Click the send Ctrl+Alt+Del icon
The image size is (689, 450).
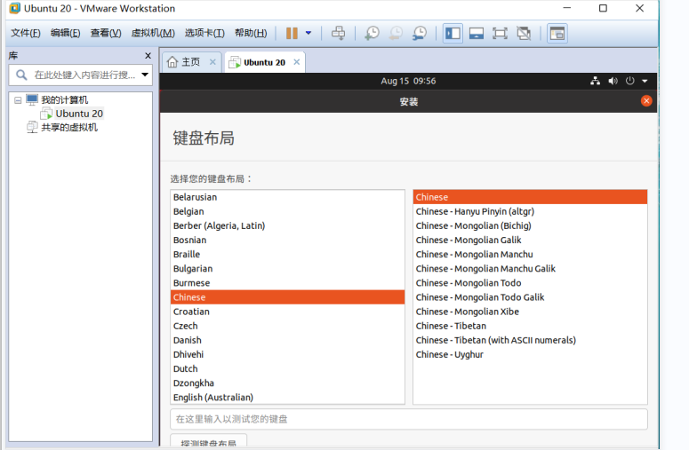[x=339, y=34]
